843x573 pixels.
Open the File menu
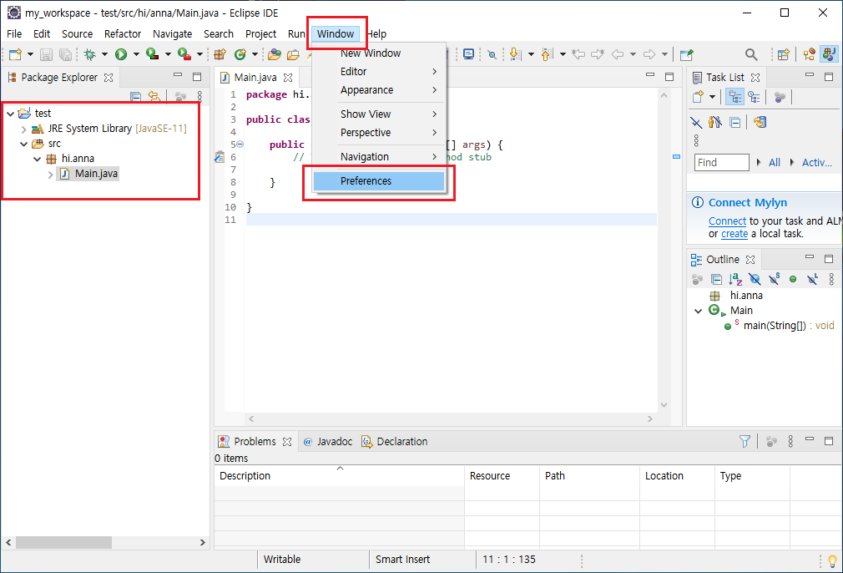pos(14,34)
